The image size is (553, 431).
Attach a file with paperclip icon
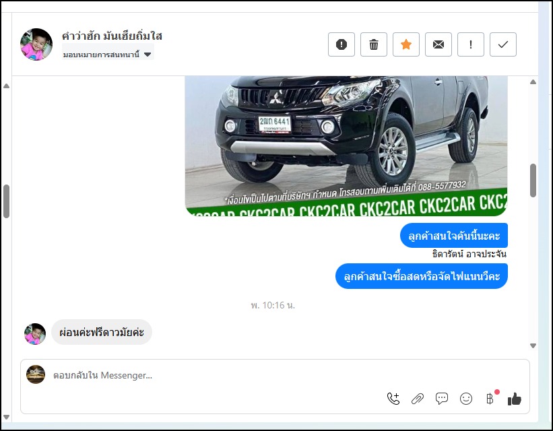click(418, 399)
